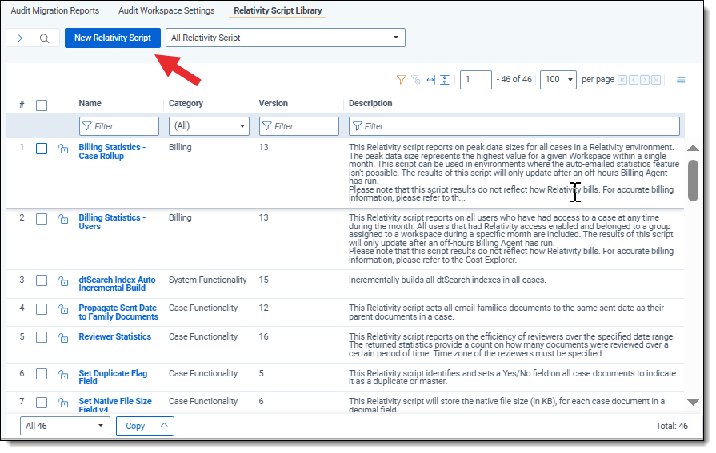
Task: Open the Category (All) filter dropdown
Action: click(x=209, y=126)
